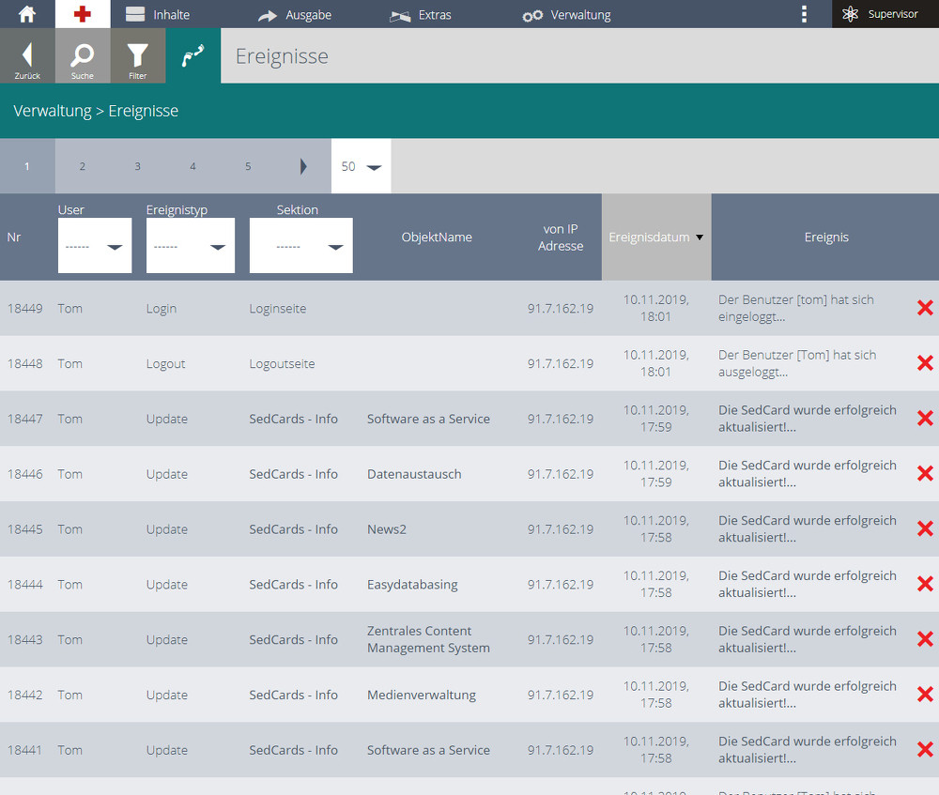Screen dimensions: 939x795
Task: Click the Nr column header
Action: [x=14, y=237]
